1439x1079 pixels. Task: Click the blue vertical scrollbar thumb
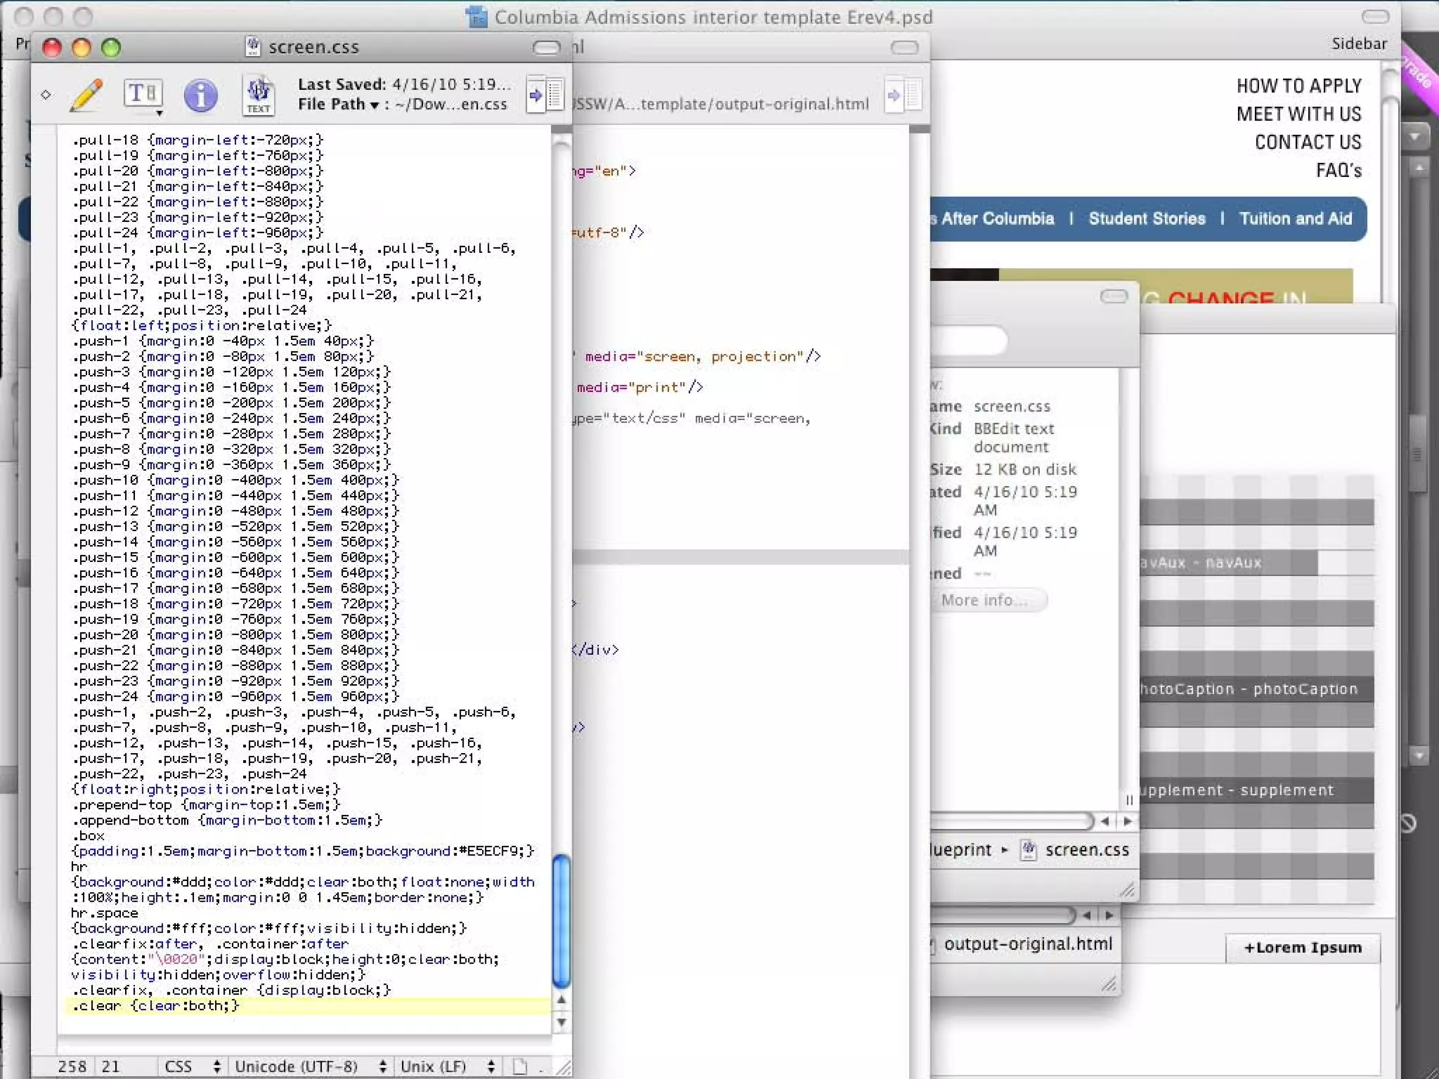[561, 920]
